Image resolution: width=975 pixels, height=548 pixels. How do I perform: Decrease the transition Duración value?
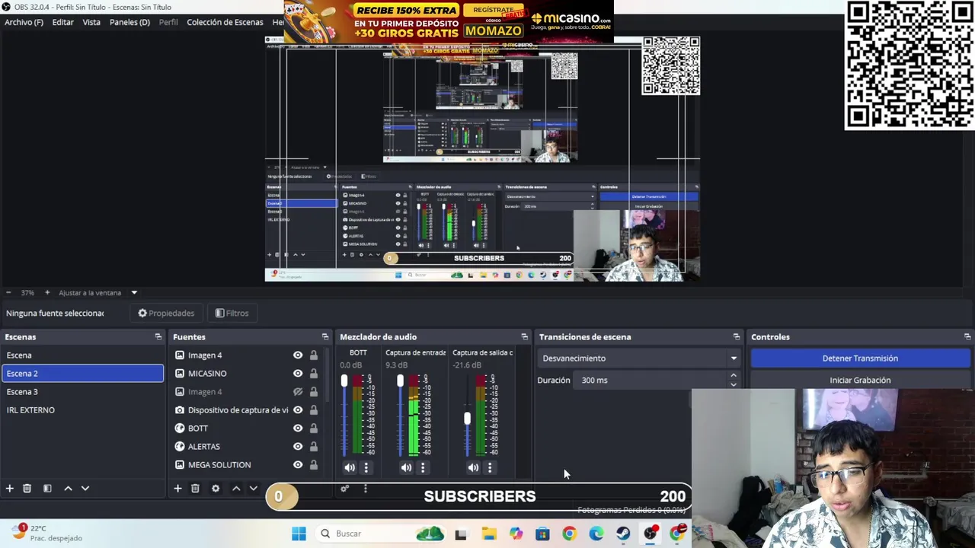(x=734, y=384)
